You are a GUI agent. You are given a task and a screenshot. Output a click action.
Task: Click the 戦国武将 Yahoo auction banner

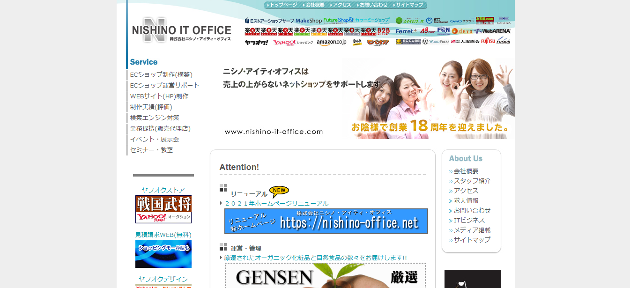[x=163, y=209]
